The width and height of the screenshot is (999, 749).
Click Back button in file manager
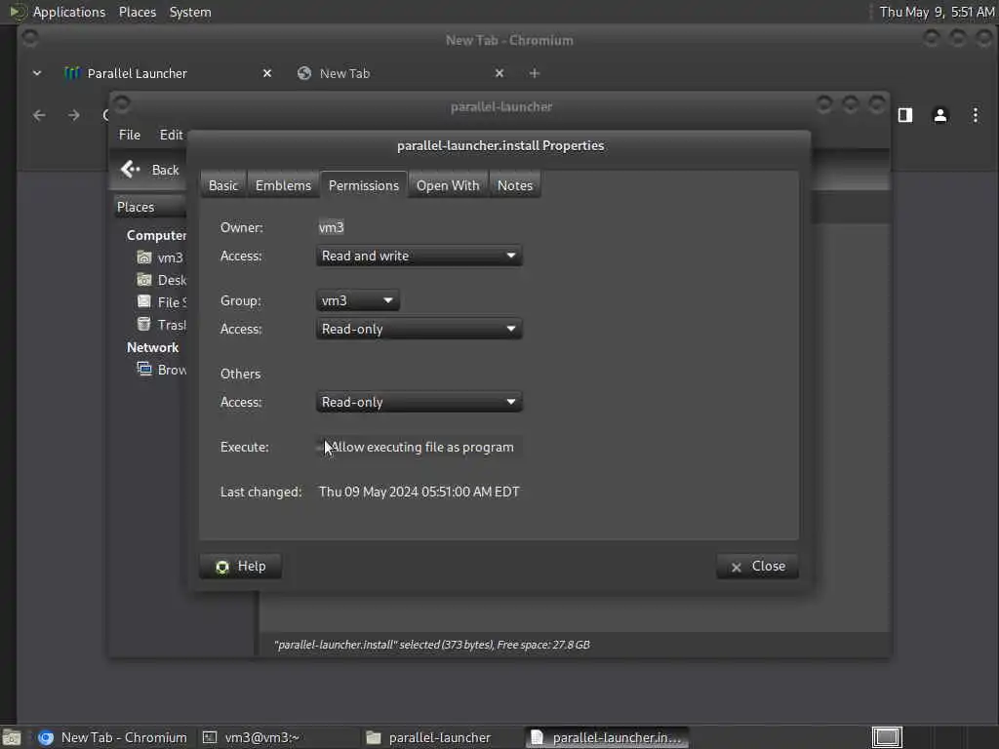coord(150,170)
